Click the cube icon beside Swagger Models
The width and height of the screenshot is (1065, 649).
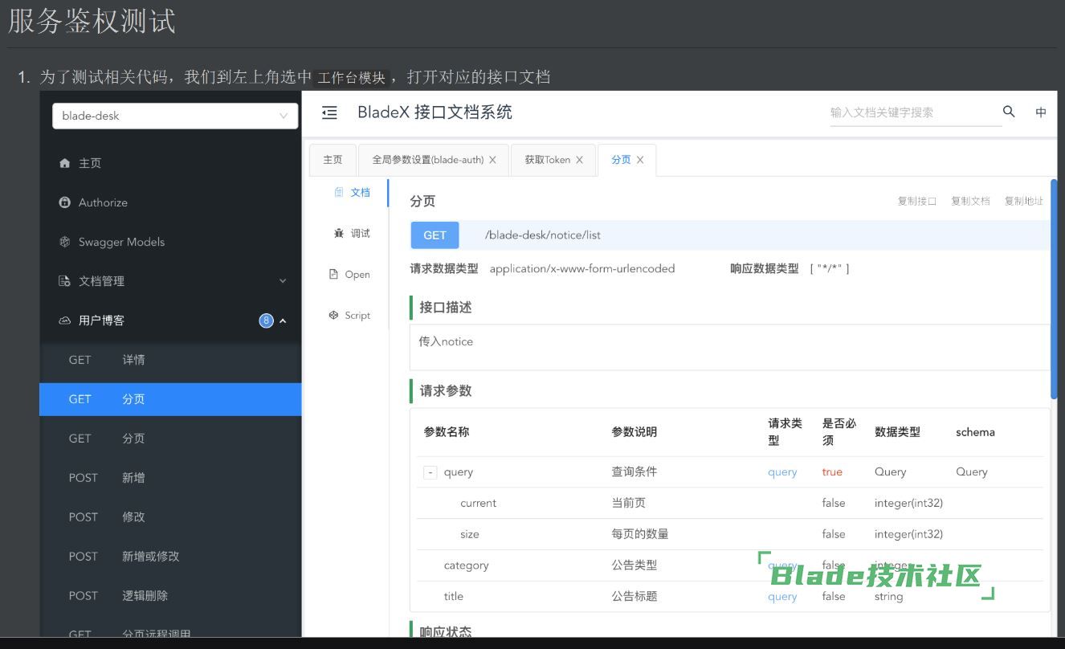[x=65, y=242]
